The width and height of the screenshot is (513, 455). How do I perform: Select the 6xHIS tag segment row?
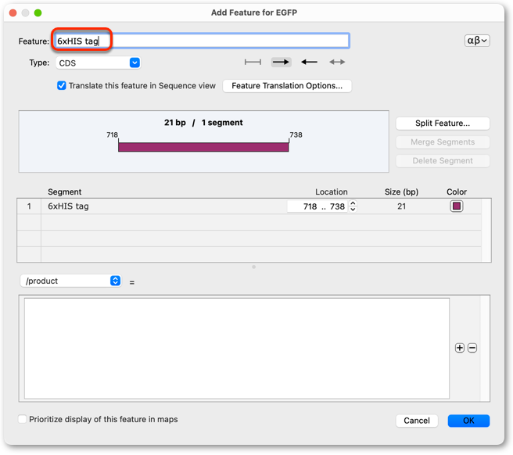click(249, 206)
